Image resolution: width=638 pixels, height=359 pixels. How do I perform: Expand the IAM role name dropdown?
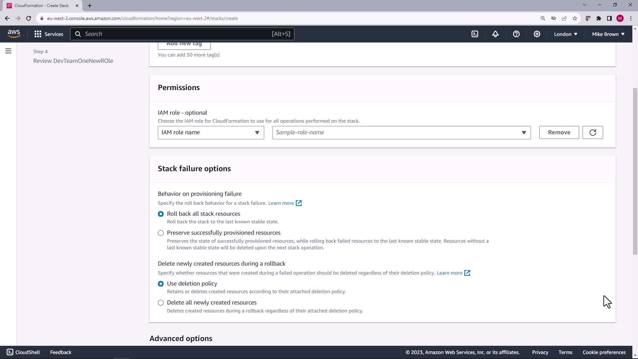(211, 132)
